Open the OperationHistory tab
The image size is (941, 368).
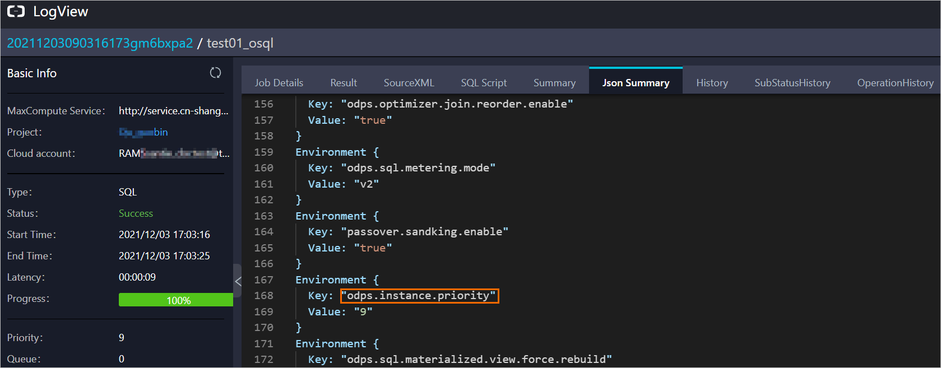895,83
